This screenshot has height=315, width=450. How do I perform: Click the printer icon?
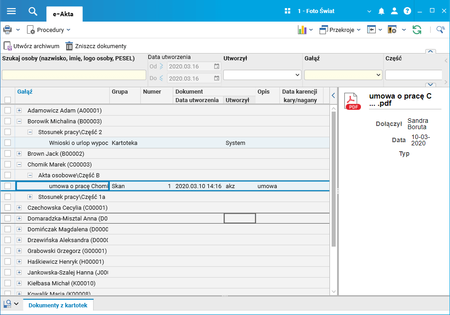point(8,30)
